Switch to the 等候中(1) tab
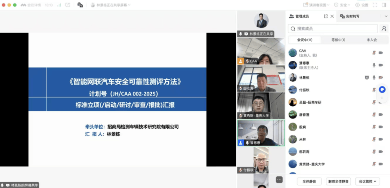The width and height of the screenshot is (390, 188). tap(338, 40)
